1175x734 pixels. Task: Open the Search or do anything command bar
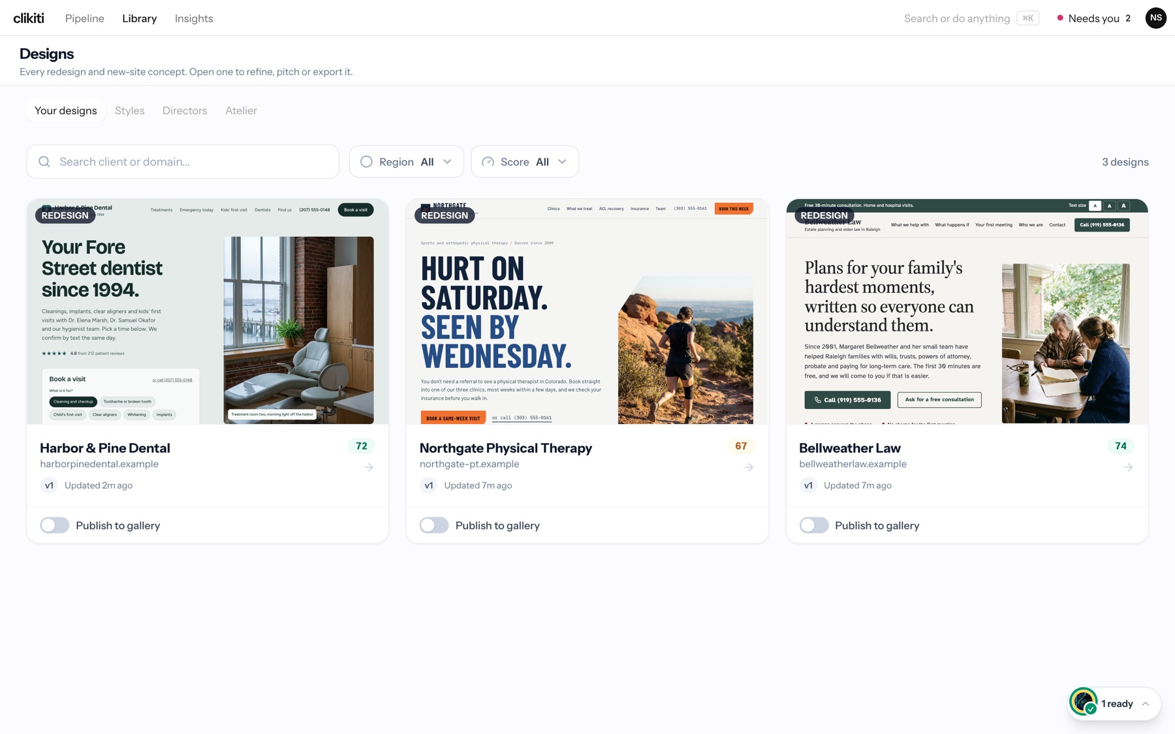click(971, 18)
